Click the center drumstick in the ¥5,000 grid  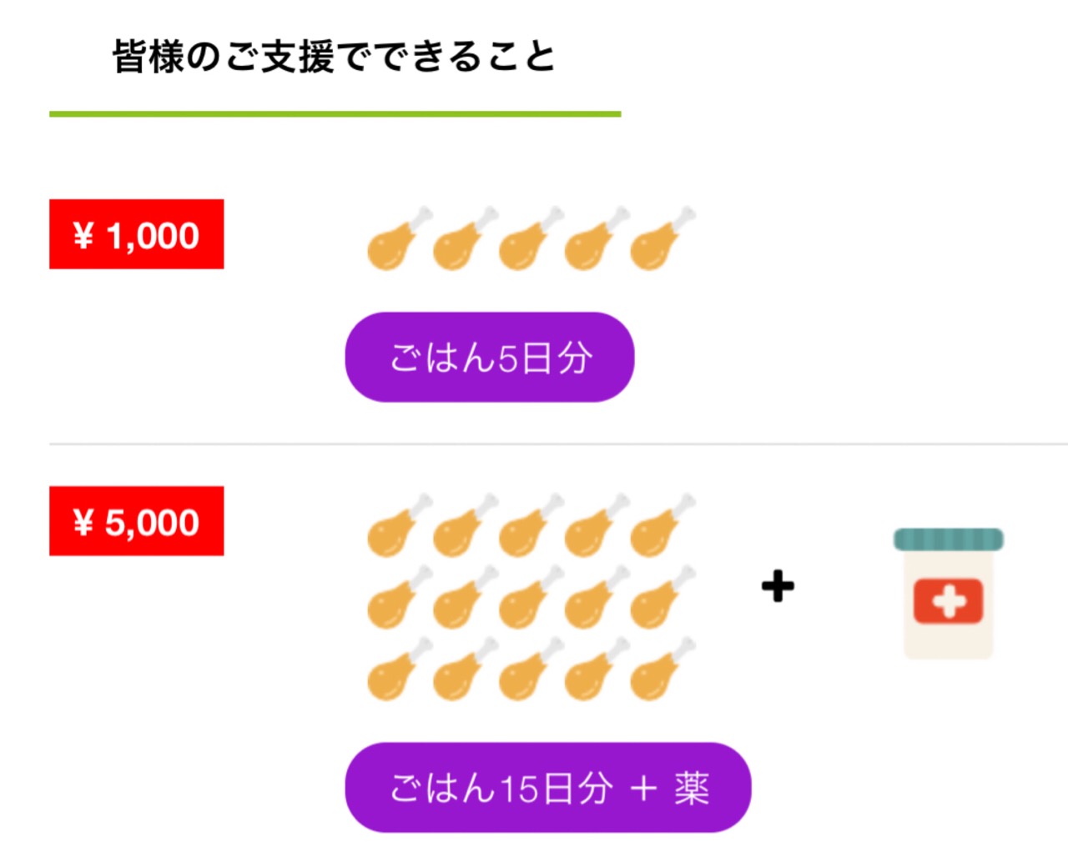pos(531,597)
